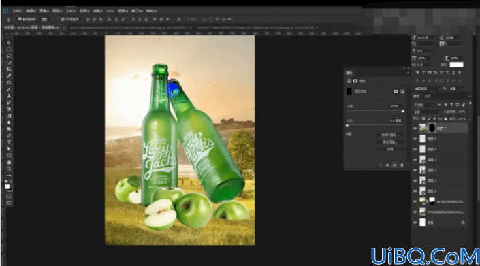Open the blend mode dropdown in Layers panel
The height and width of the screenshot is (266, 480).
point(427,112)
